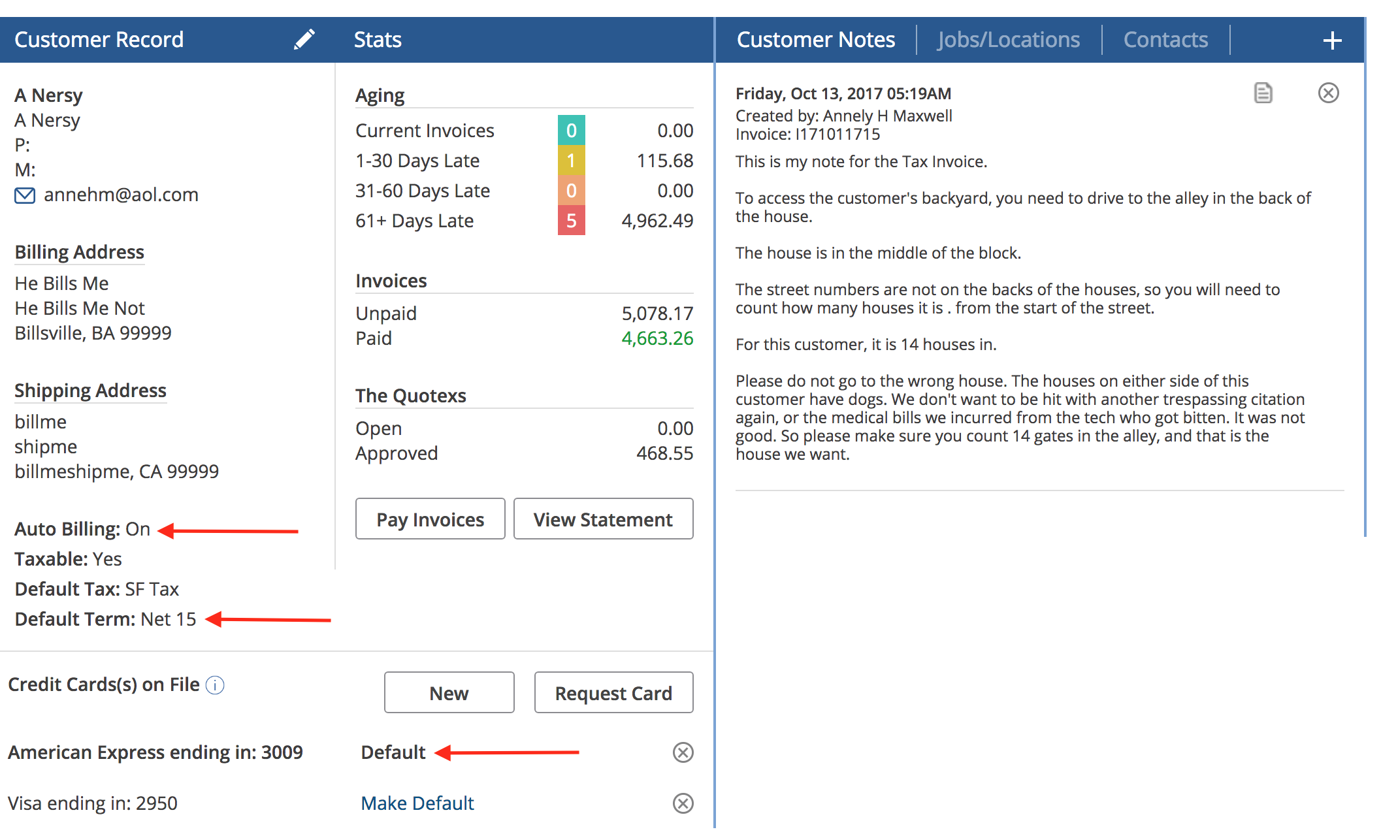
Task: Click the pencil edit icon on Customer Record
Action: [304, 39]
